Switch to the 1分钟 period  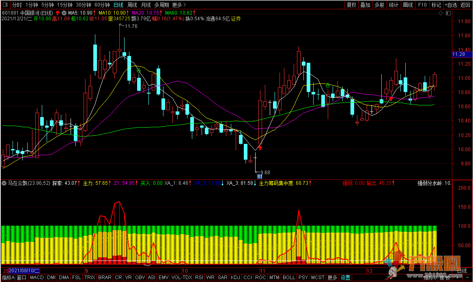32,5
